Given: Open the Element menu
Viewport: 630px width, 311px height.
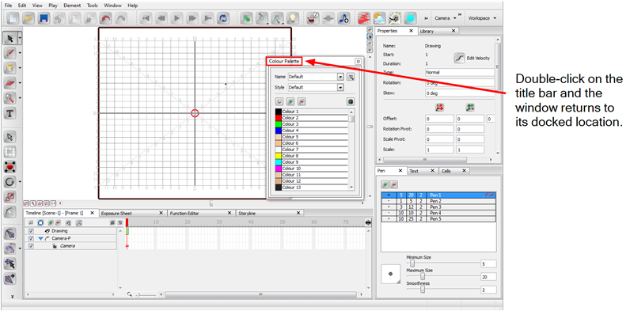Looking at the screenshot, I should pos(72,6).
